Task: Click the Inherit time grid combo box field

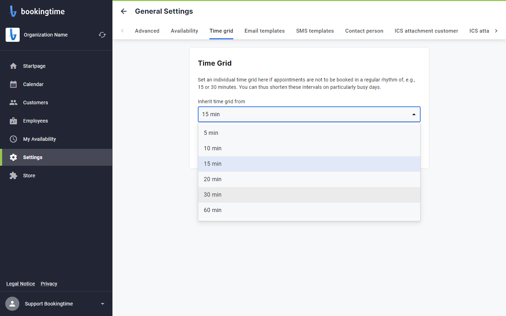Action: tap(309, 114)
